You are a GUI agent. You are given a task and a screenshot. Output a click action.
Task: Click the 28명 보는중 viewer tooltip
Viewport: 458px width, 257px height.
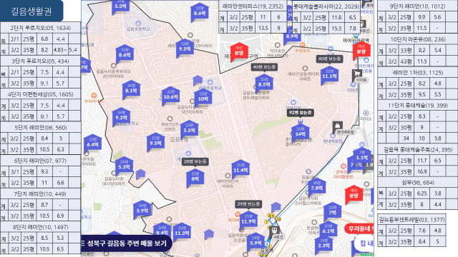195,161
